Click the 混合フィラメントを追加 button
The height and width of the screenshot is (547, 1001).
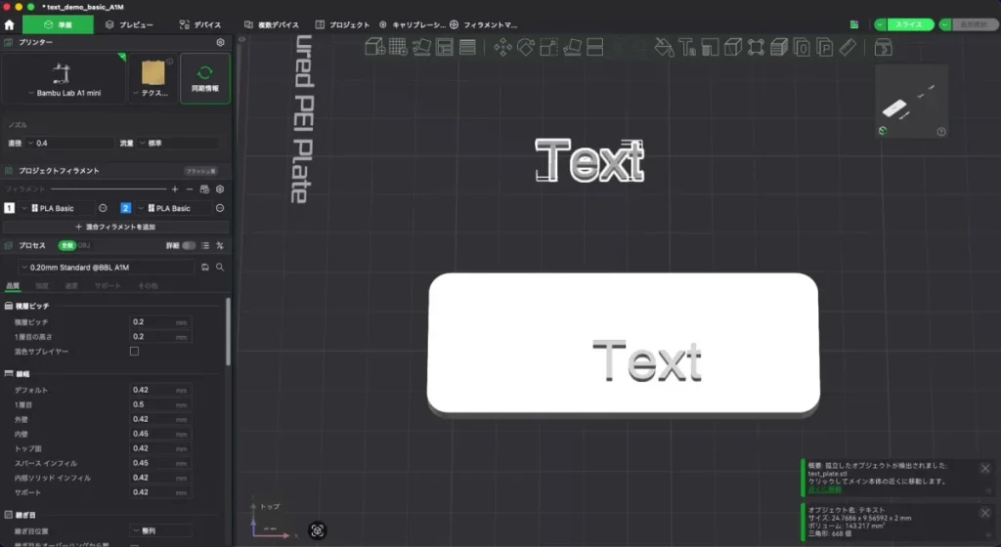[115, 227]
